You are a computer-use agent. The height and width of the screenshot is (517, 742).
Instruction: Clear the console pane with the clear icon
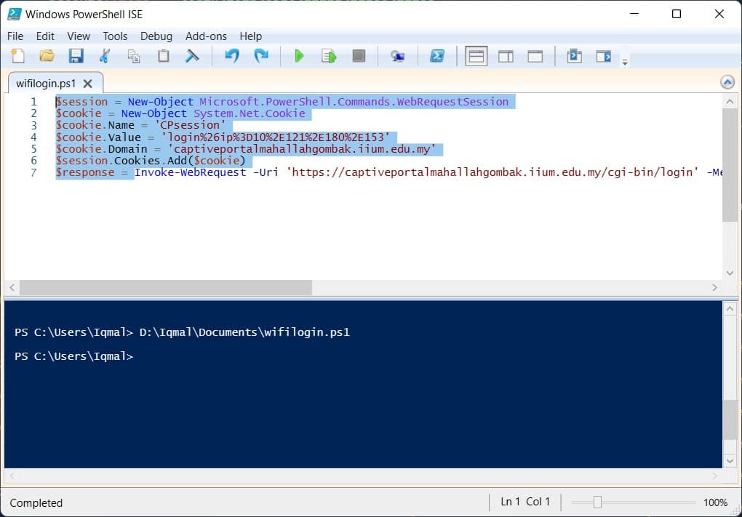(192, 56)
